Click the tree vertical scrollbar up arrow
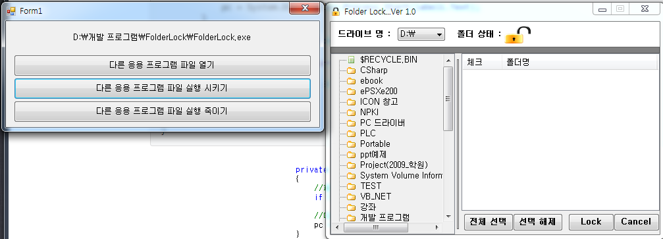The image size is (663, 239). coord(448,61)
